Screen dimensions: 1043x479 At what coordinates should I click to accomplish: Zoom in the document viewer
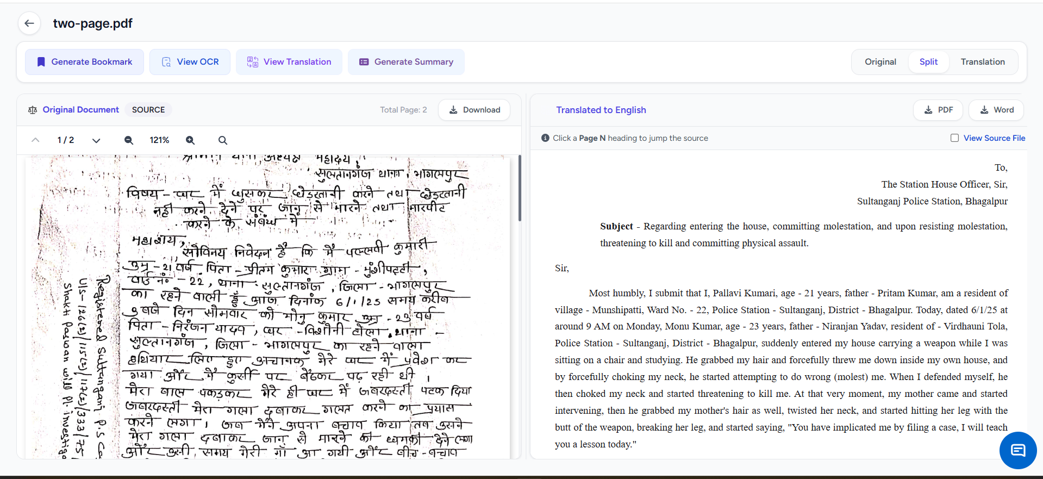point(190,140)
